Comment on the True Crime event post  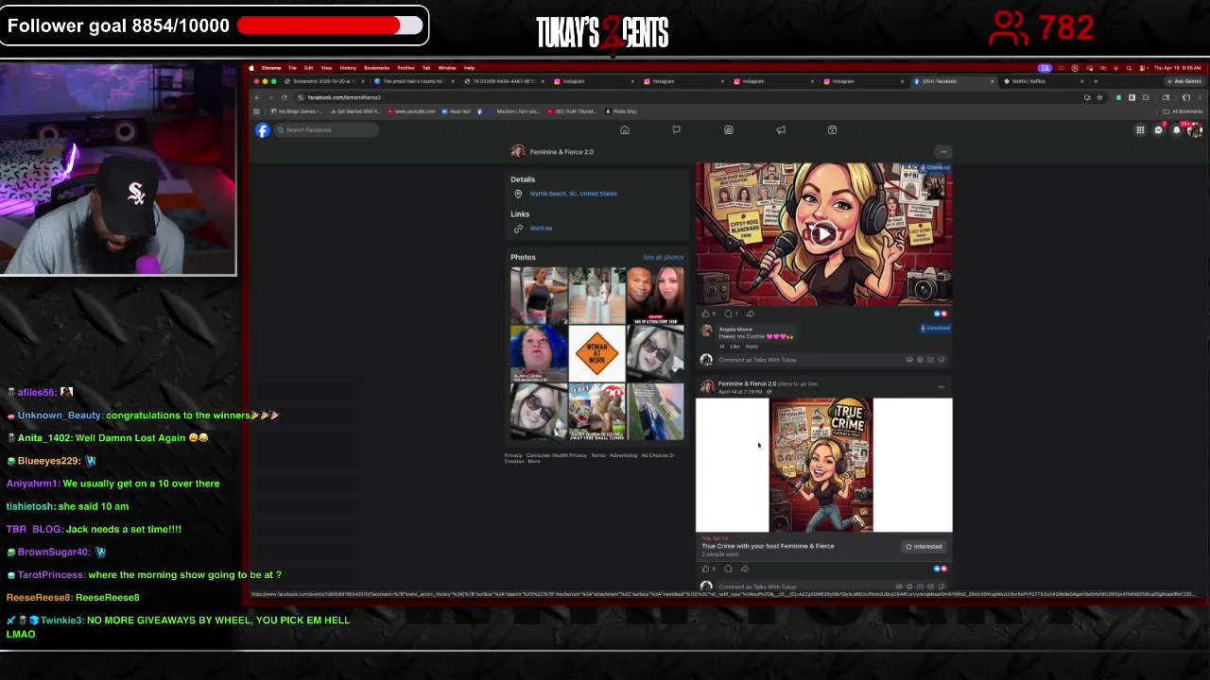point(728,569)
